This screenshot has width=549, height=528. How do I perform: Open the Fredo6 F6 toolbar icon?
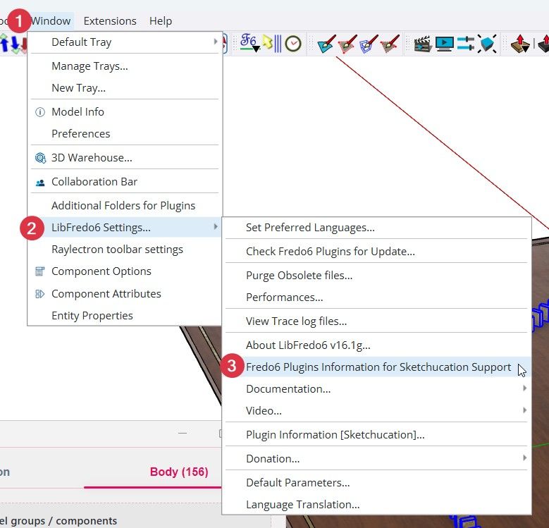pos(249,43)
